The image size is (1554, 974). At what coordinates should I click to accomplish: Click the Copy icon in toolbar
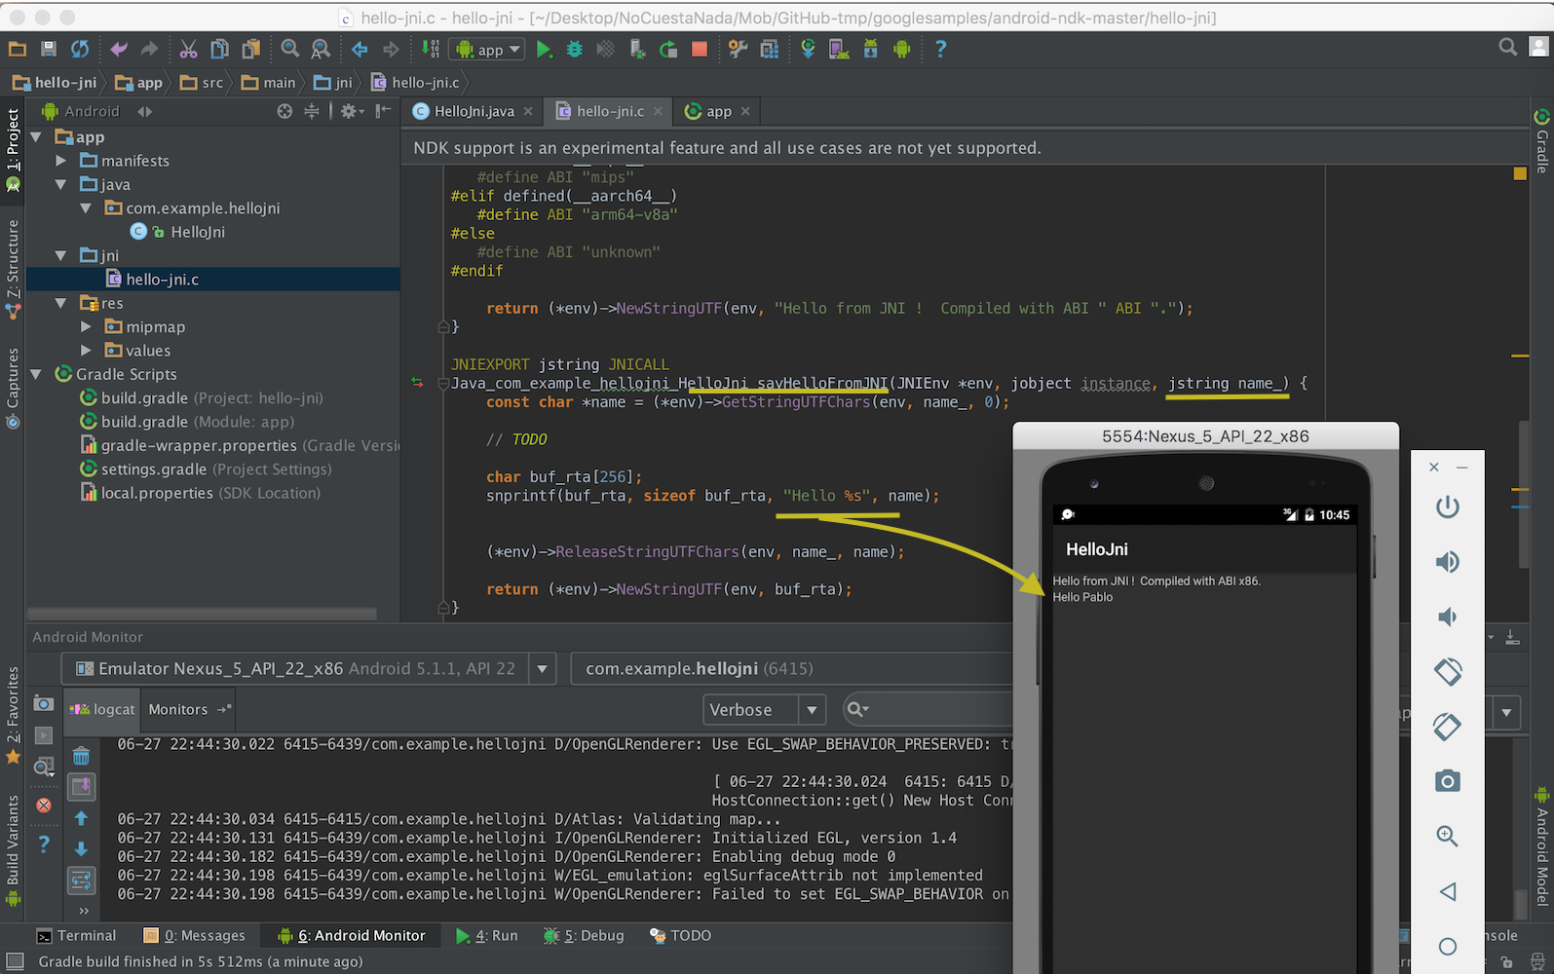(220, 49)
